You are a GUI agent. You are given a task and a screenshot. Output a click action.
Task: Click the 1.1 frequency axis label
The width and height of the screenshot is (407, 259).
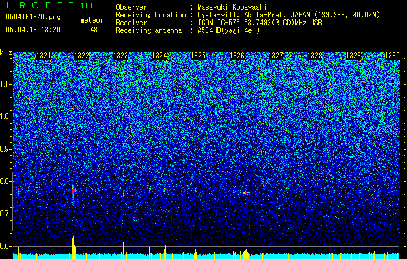[6, 84]
